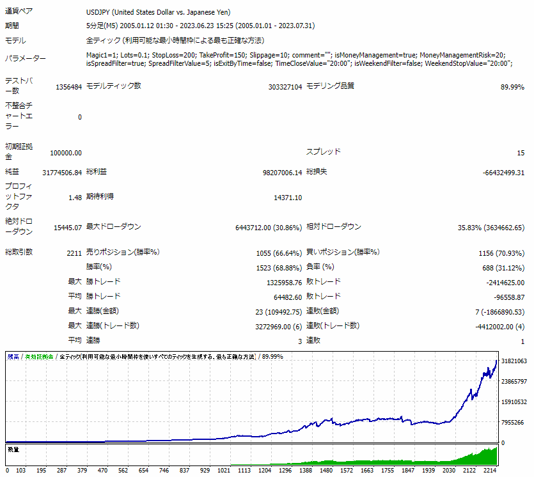Click the Magic1=1 parameter line
The width and height of the screenshot is (534, 477).
pos(295,55)
